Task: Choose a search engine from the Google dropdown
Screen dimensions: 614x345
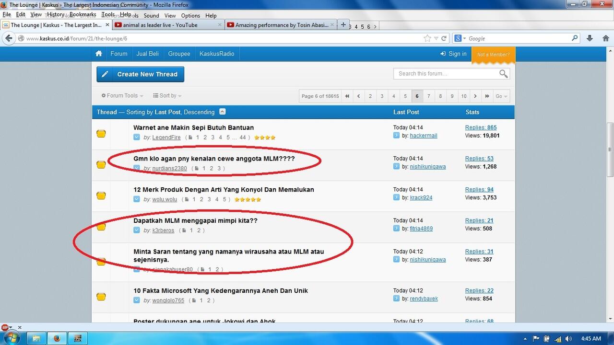Action: 460,38
